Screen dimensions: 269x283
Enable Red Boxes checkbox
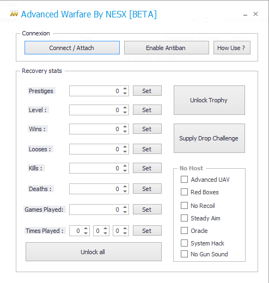[x=184, y=192]
